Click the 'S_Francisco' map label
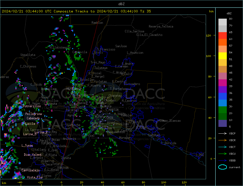The height and width of the screenshot is (186, 243). (x=106, y=49)
